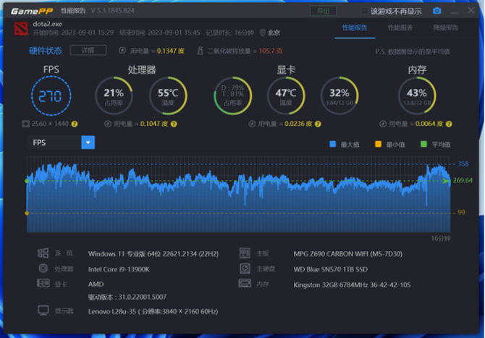Click the Dota 2 game icon
The width and height of the screenshot is (485, 338).
pyautogui.click(x=21, y=28)
